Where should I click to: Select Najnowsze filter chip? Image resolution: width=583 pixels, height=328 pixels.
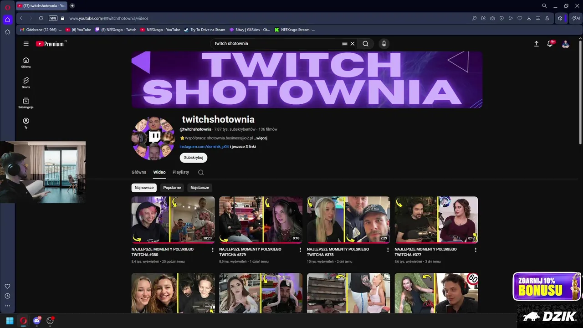click(144, 188)
